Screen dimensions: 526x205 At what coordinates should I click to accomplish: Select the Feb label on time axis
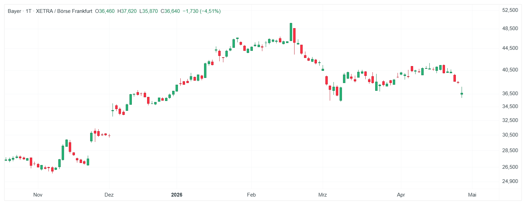(251, 195)
